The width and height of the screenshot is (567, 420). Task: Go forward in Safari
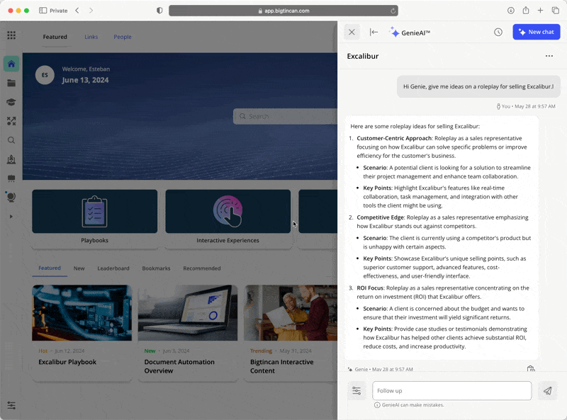coord(91,11)
